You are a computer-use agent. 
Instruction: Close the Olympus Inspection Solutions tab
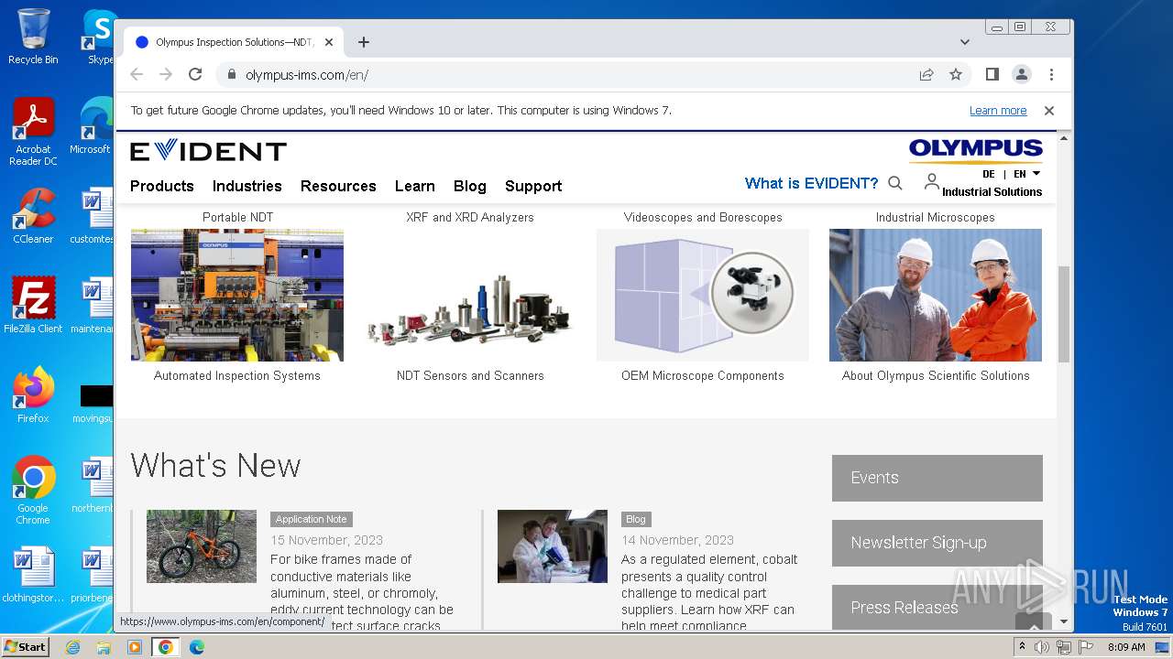pyautogui.click(x=329, y=42)
